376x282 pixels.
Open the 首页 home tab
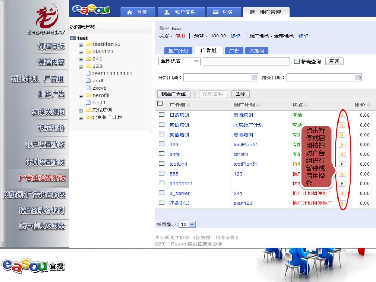(138, 12)
